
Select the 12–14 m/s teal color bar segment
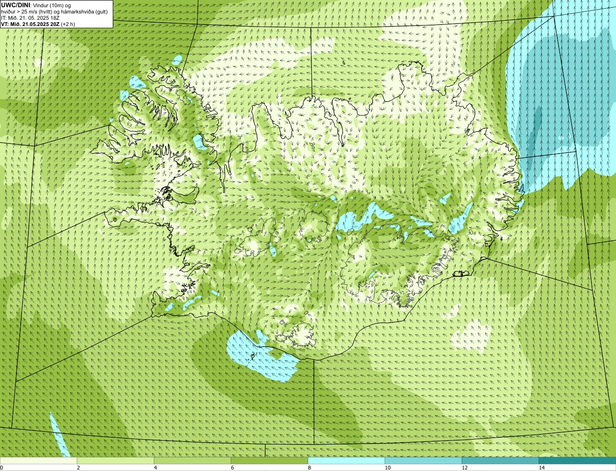500,460
